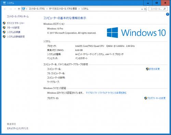Open システムの詳細設定 link
Viewport: 171px width, 135px height.
pos(16,37)
